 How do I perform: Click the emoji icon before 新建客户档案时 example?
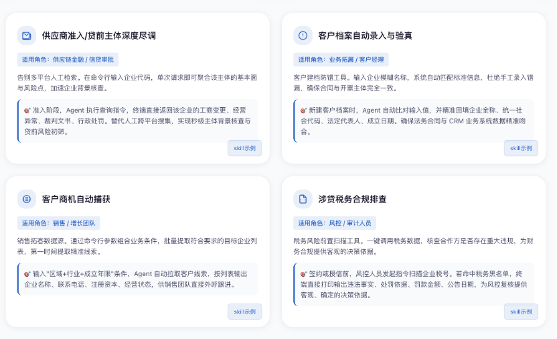point(303,110)
